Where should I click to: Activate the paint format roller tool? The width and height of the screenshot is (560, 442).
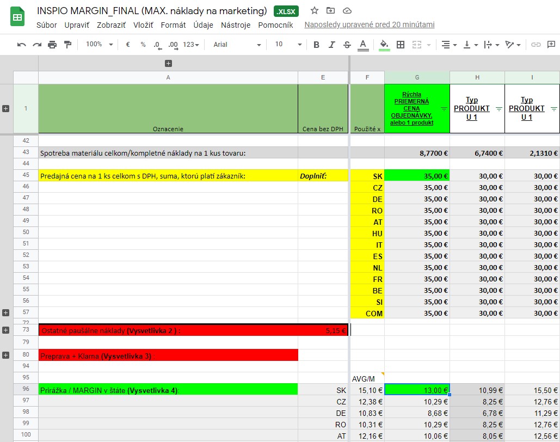67,45
